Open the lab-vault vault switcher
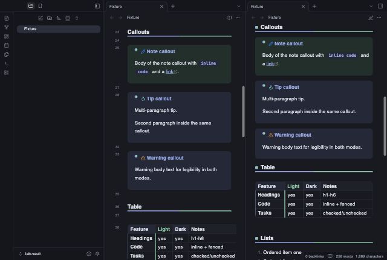The height and width of the screenshot is (260, 387). (x=30, y=253)
